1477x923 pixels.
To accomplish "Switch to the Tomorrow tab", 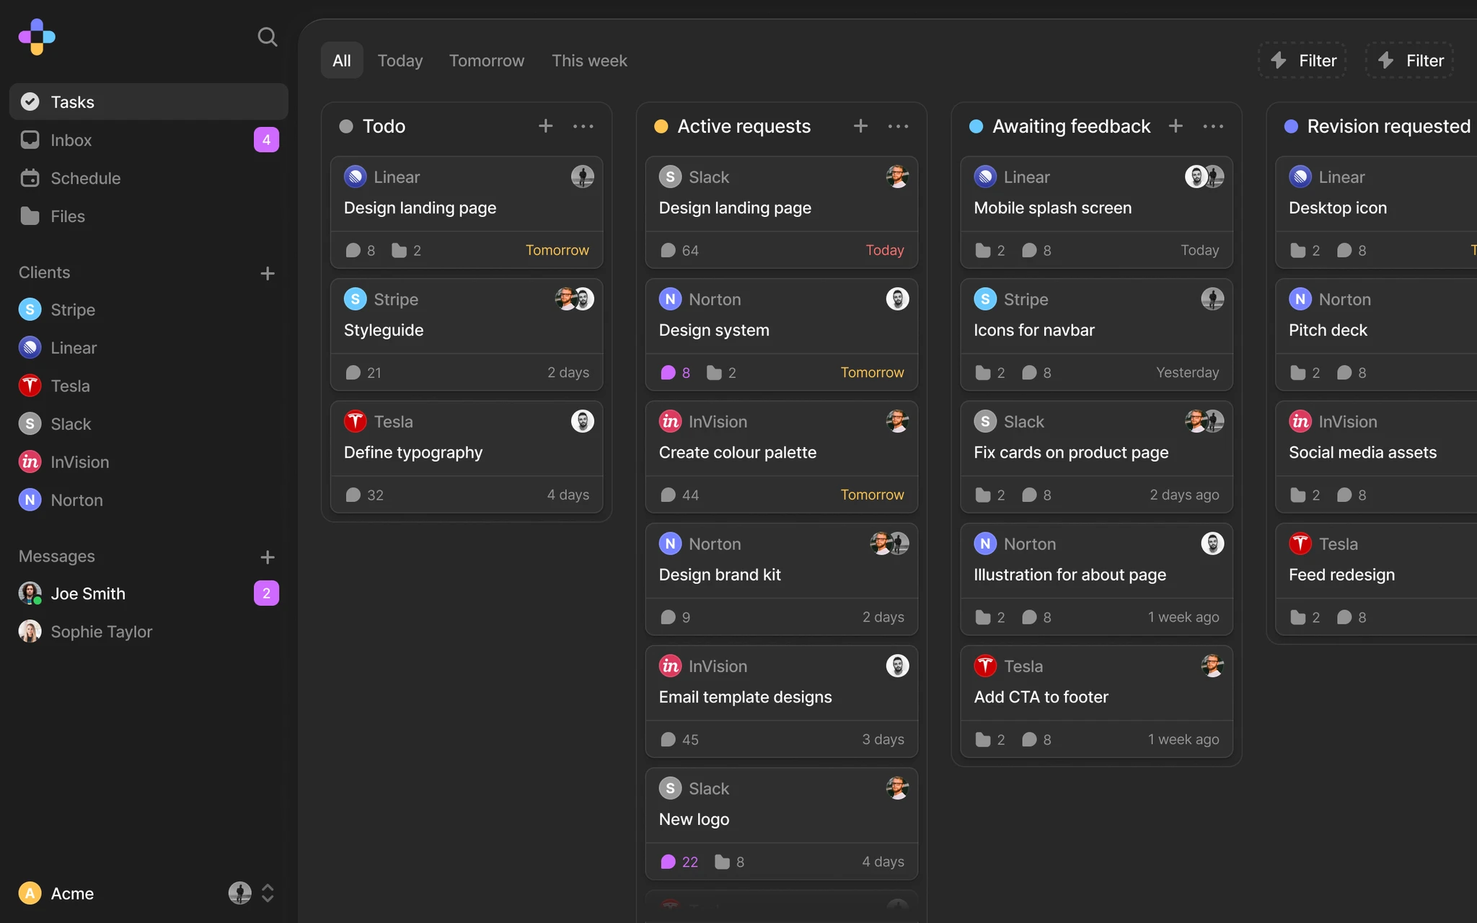I will click(x=487, y=61).
